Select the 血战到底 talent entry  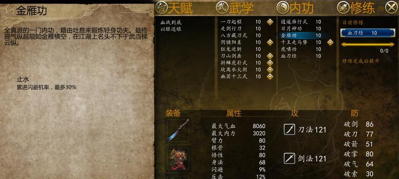[x=171, y=22]
